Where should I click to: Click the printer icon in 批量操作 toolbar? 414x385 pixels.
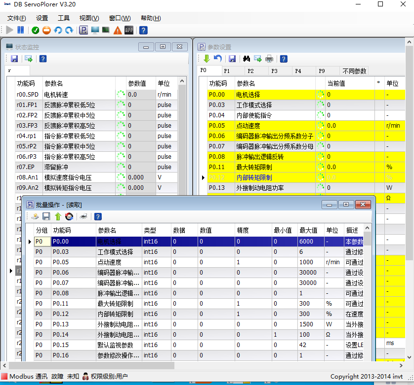(83, 216)
